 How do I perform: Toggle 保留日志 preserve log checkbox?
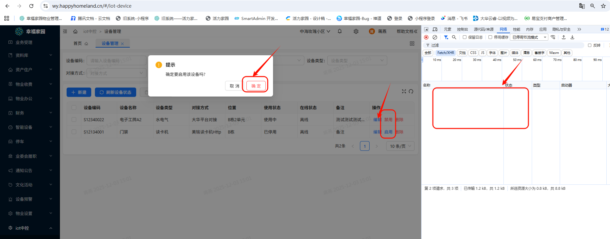(464, 37)
